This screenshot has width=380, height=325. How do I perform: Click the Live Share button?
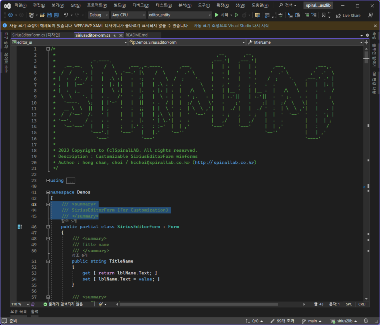click(348, 16)
